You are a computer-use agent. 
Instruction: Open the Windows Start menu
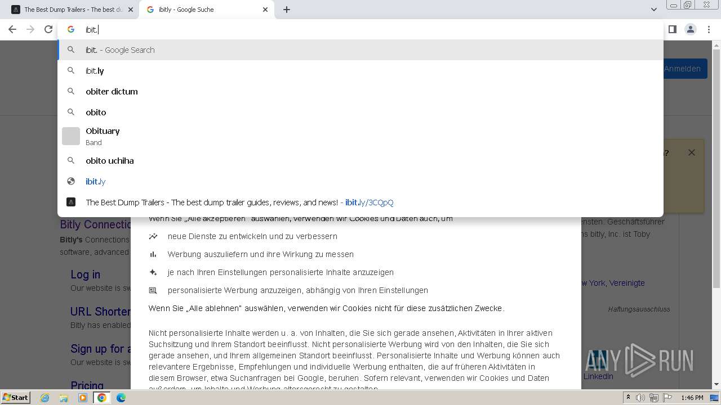pyautogui.click(x=15, y=398)
